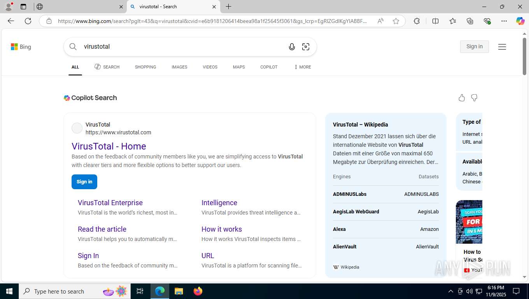Open https://www.virustotal.com address link
This screenshot has height=299, width=529.
pos(118,132)
